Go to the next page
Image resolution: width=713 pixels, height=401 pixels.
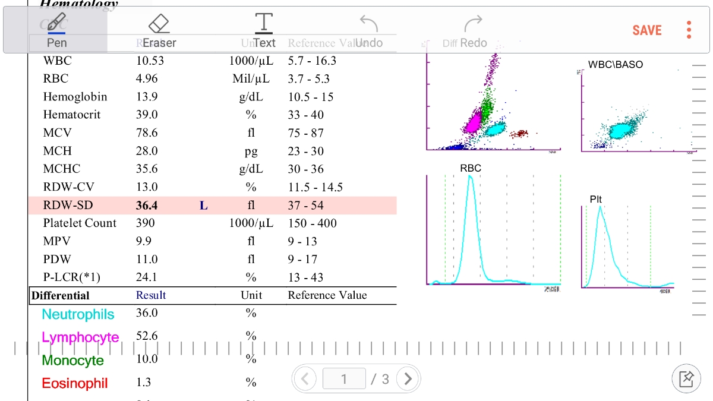click(x=407, y=378)
